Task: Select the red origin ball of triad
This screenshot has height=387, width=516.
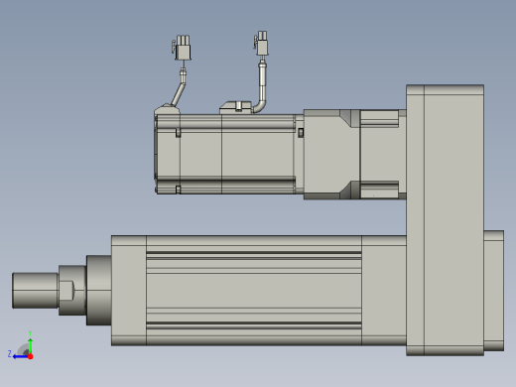Action: tap(31, 356)
